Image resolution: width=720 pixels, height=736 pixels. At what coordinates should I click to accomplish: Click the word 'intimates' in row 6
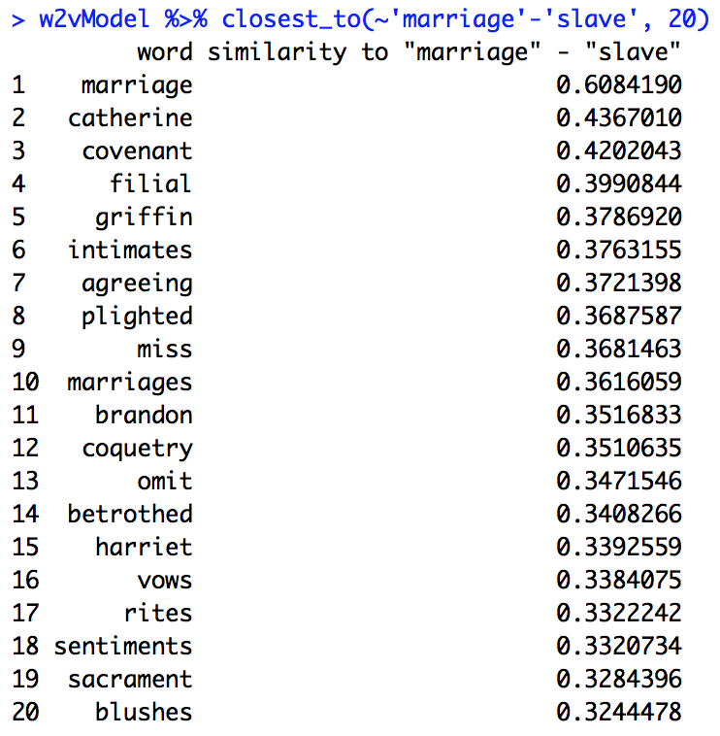coord(130,251)
